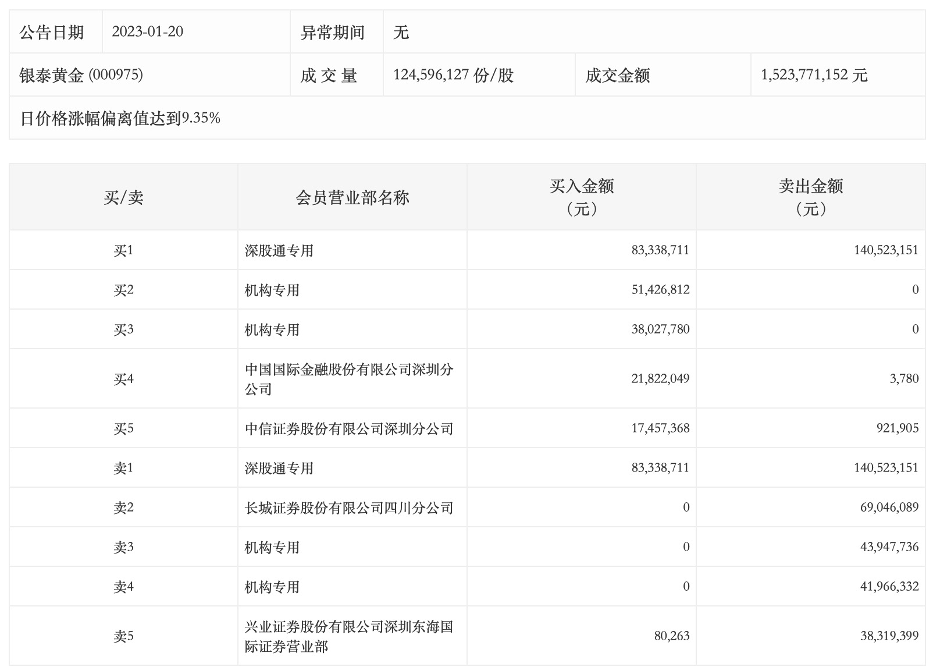Select sell amount 69,046,089
The width and height of the screenshot is (940, 667).
click(890, 508)
